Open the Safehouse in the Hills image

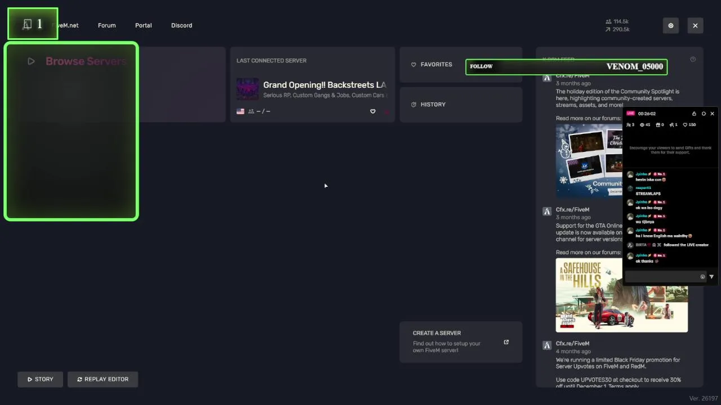coord(622,295)
